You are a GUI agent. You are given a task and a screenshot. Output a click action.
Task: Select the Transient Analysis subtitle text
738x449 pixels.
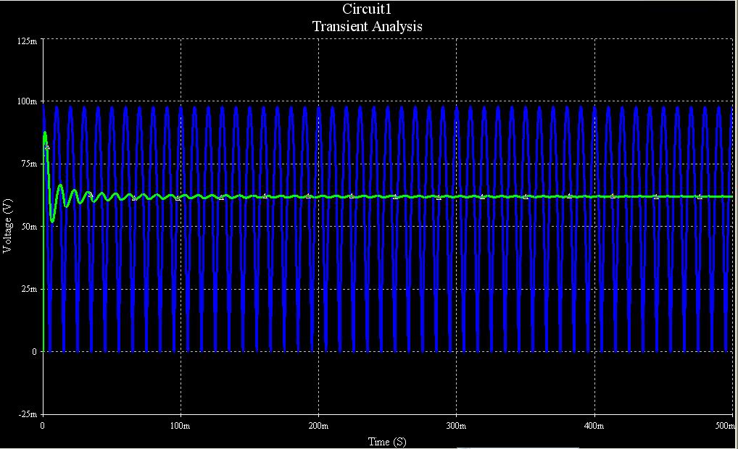pos(367,26)
